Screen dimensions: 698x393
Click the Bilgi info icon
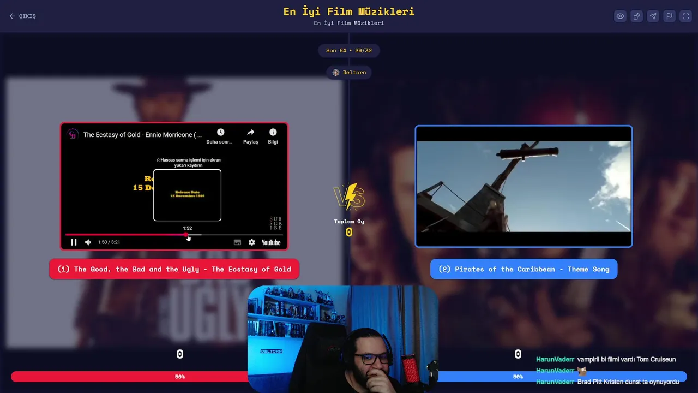(273, 136)
